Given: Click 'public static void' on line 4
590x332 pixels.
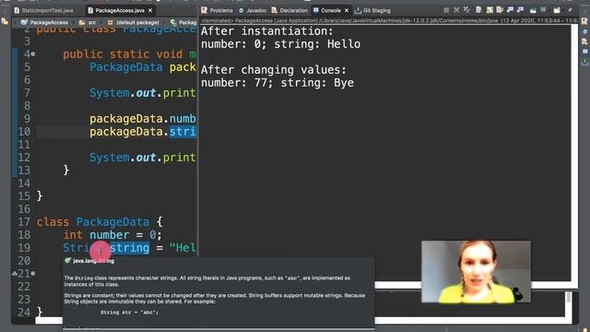Looking at the screenshot, I should pos(123,54).
